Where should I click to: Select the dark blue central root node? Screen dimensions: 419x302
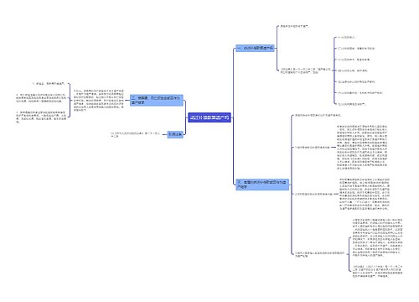point(209,117)
